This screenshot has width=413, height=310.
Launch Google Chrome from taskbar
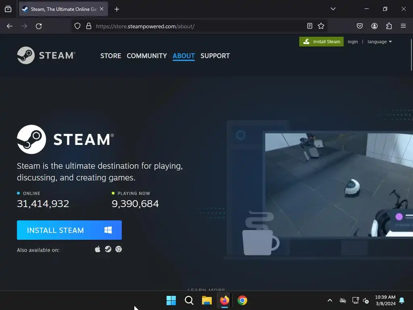[242, 300]
